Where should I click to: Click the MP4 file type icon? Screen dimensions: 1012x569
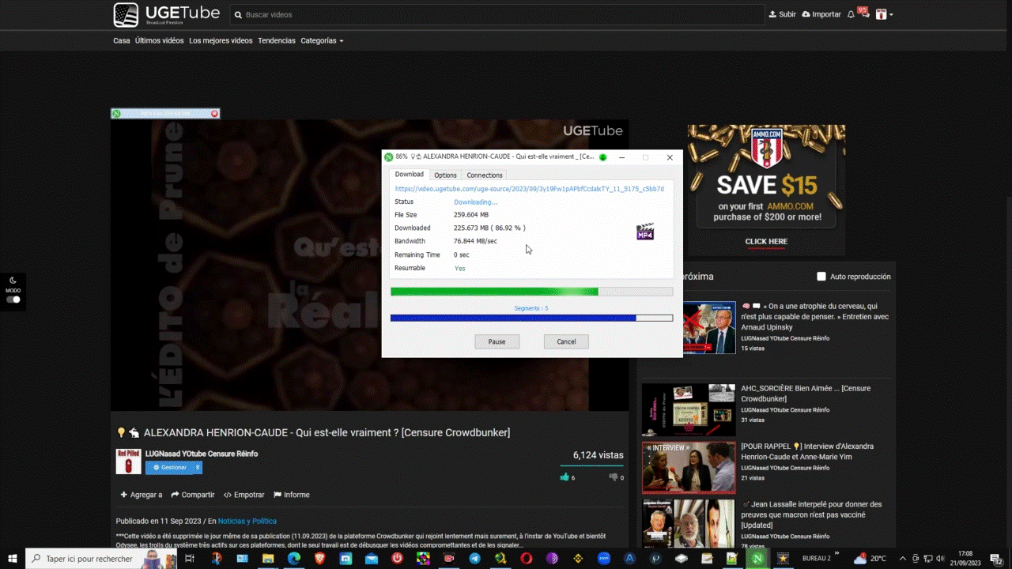click(645, 232)
